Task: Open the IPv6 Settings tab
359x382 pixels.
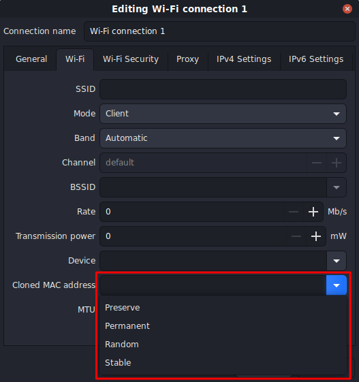Action: tap(316, 59)
